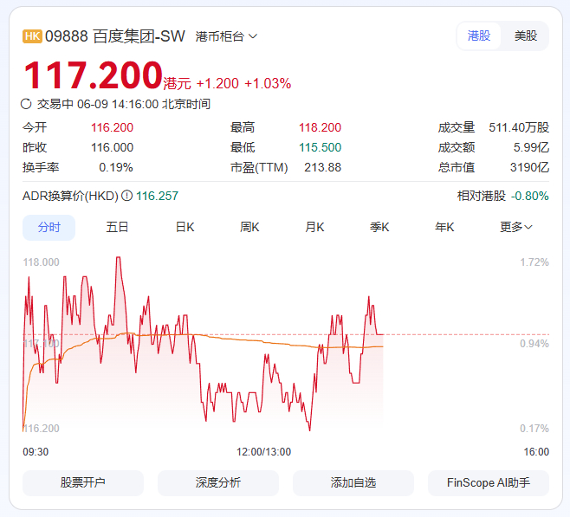570x517 pixels.
Task: Click the percentage change +1.03%
Action: click(268, 83)
